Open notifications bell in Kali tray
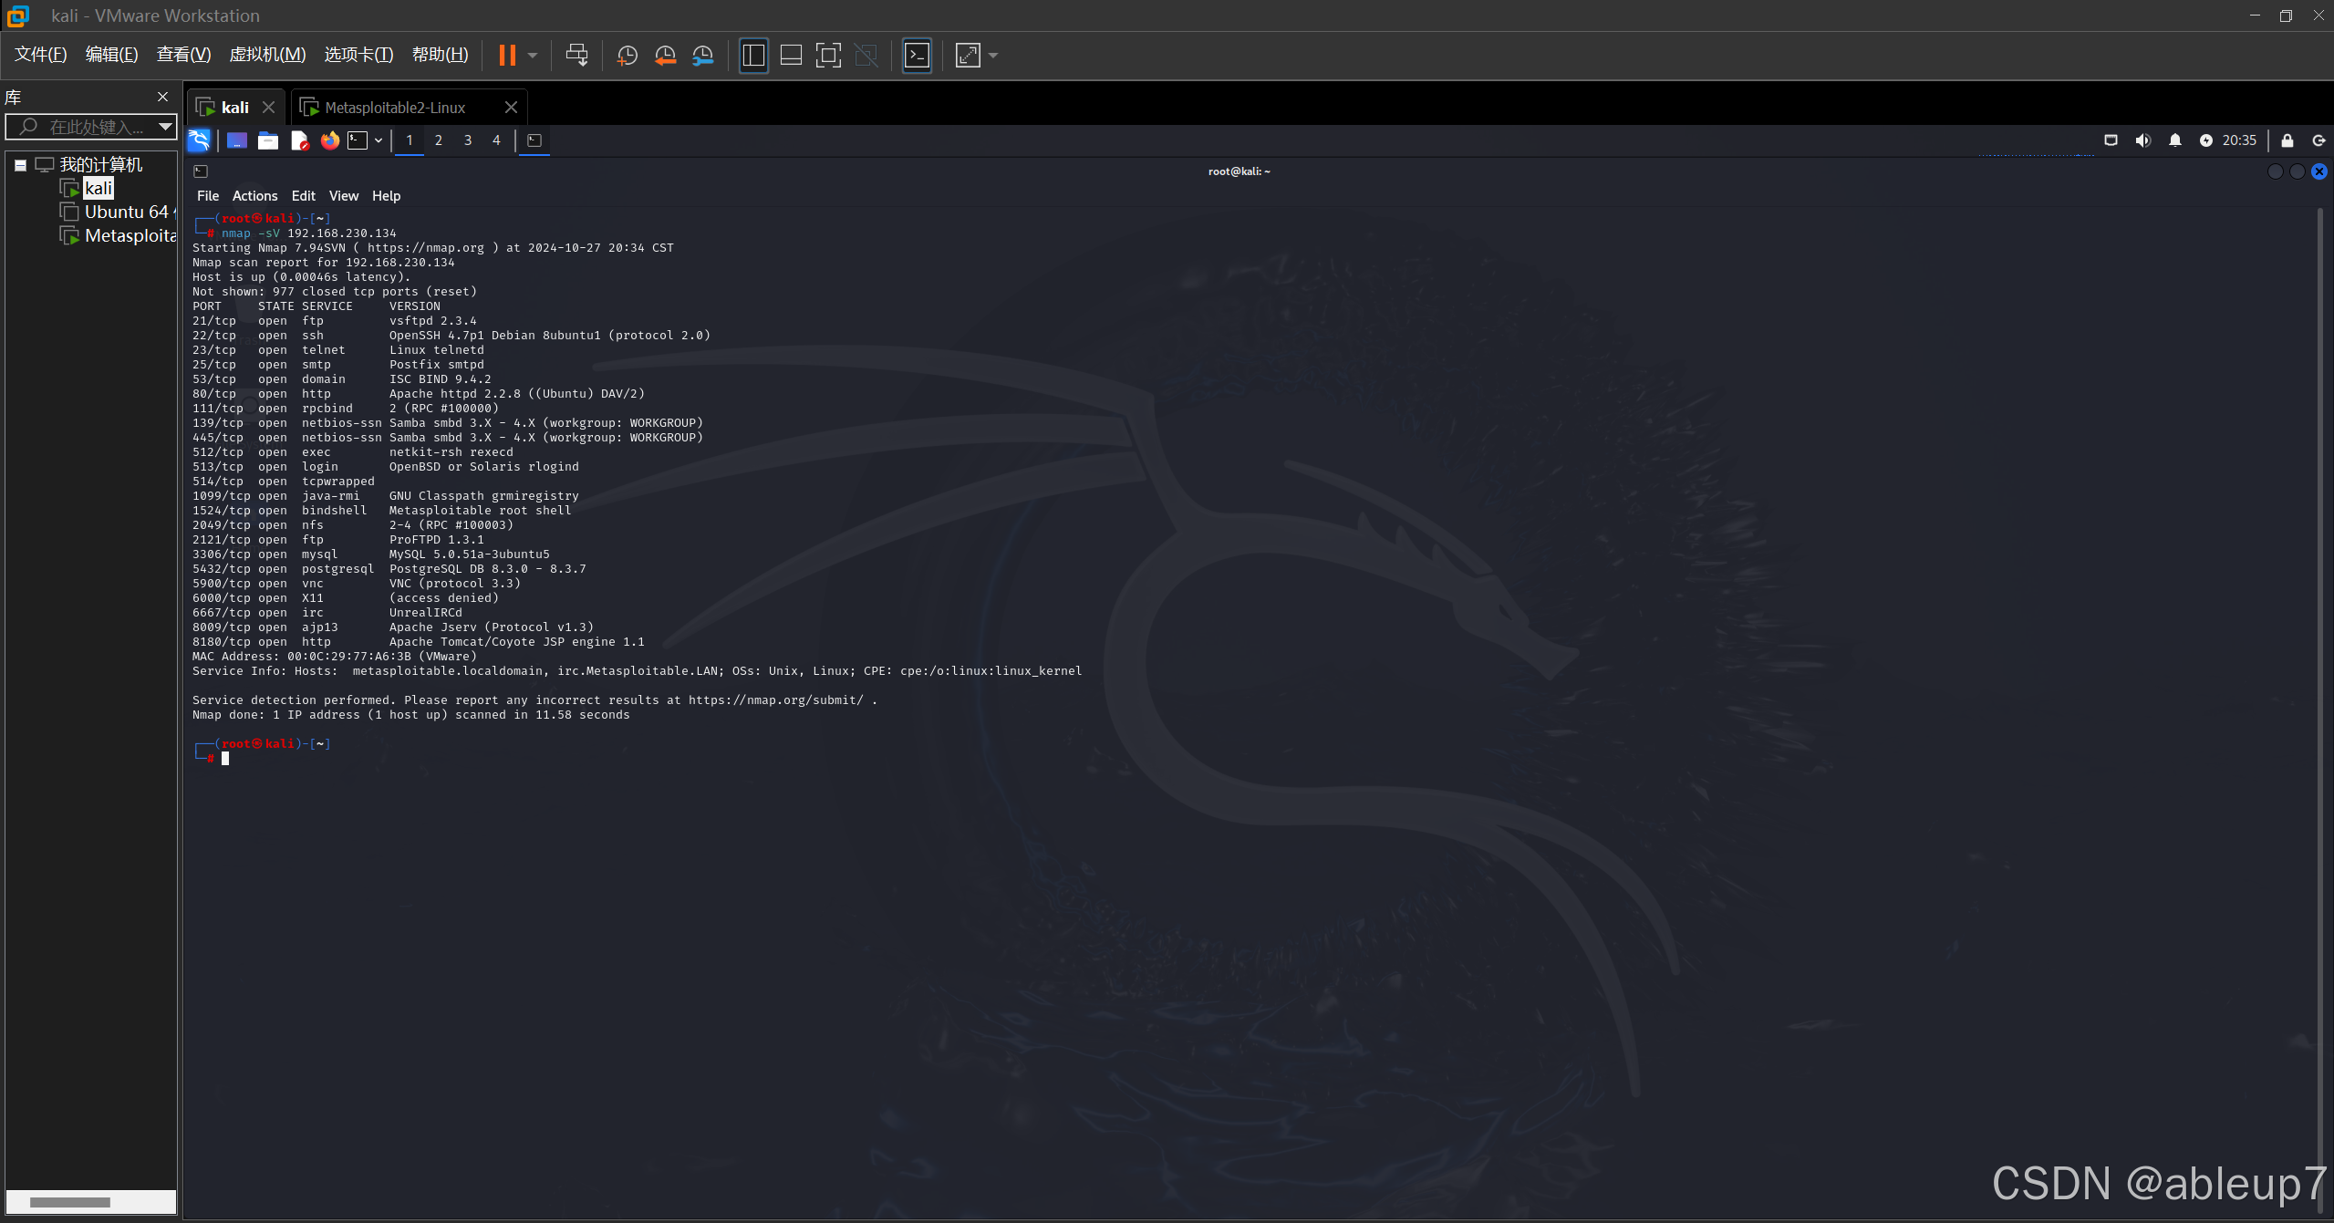 2175,140
